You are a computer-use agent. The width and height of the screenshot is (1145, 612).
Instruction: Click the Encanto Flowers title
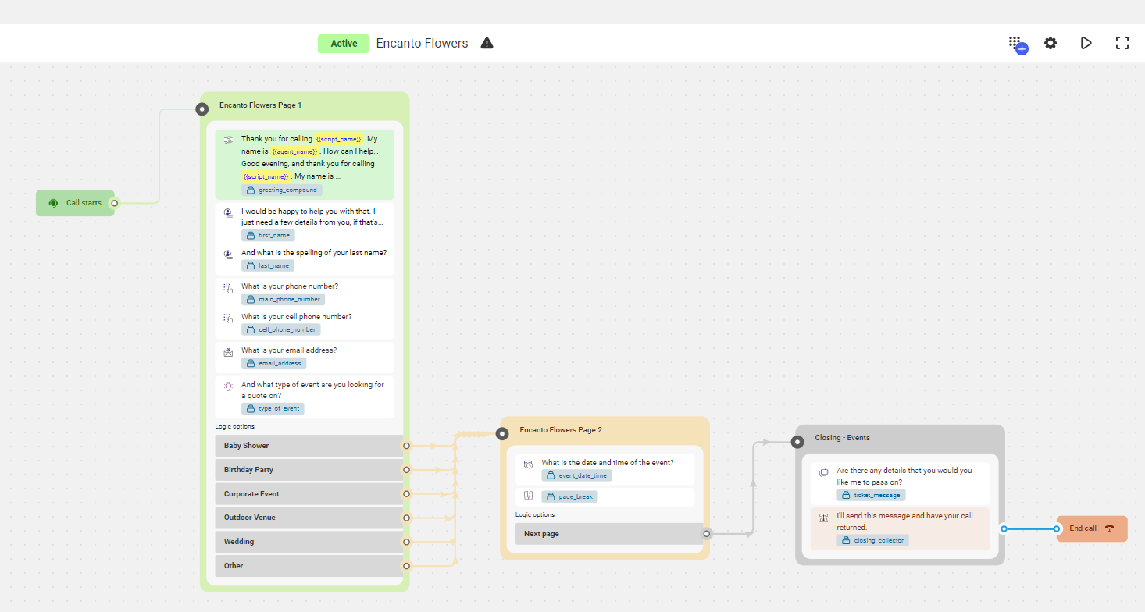point(422,44)
